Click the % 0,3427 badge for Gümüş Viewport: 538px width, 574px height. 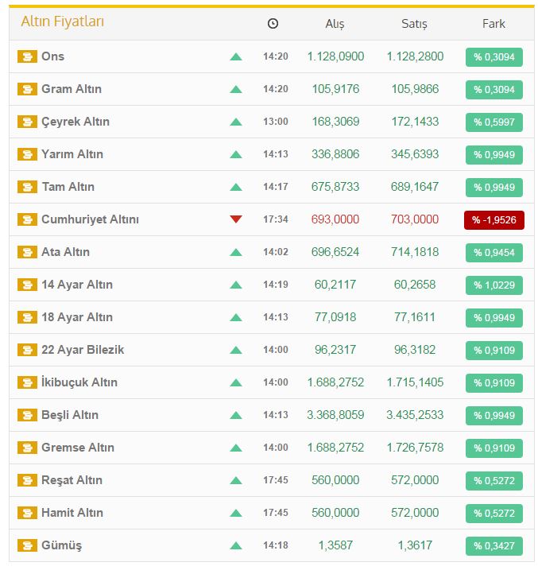coord(493,546)
